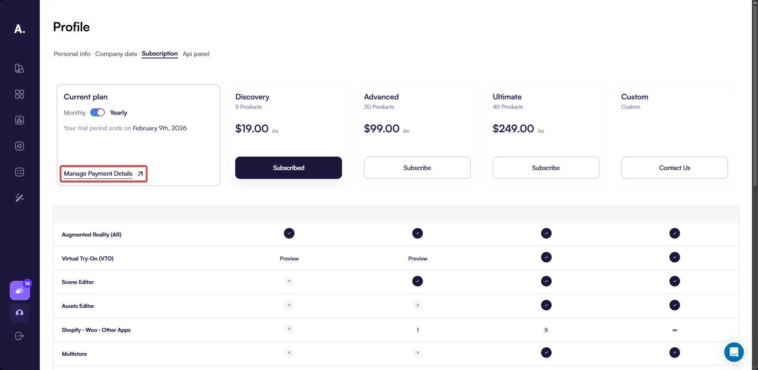Open the bar chart analytics icon

19,120
